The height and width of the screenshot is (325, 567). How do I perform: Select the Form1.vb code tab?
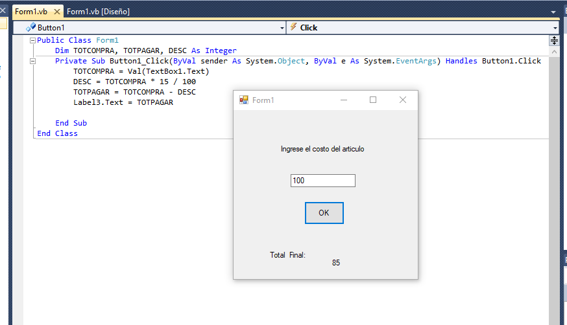click(x=31, y=11)
